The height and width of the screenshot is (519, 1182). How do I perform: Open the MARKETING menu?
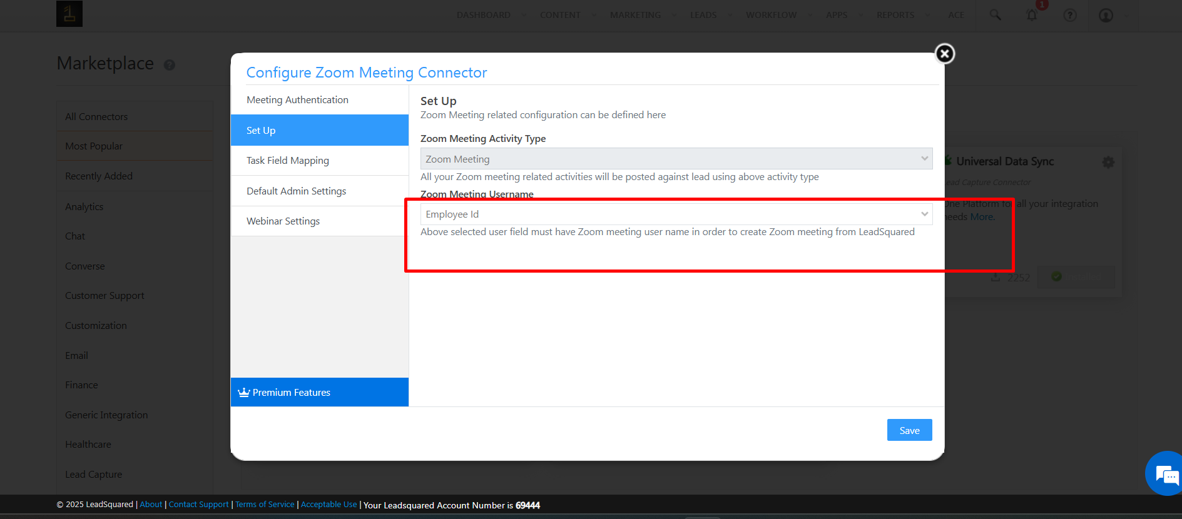click(636, 15)
